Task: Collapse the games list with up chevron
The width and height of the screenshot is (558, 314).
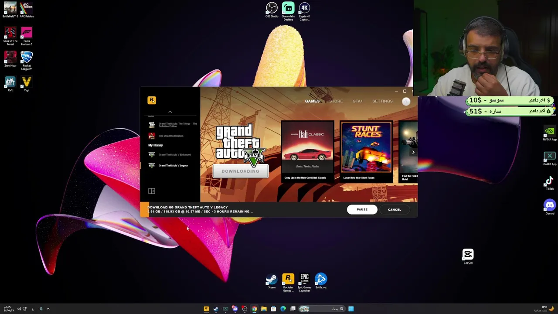Action: [x=170, y=112]
